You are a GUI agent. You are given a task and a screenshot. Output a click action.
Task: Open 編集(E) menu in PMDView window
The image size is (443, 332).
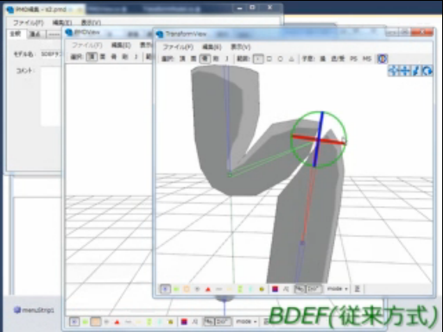point(121,45)
